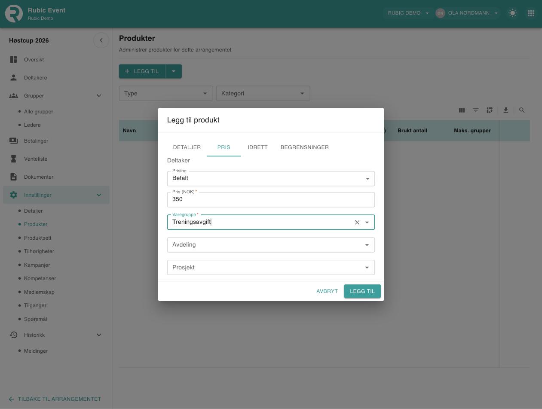
Task: Collapse the Innstillinger section chevron
Action: pyautogui.click(x=99, y=195)
